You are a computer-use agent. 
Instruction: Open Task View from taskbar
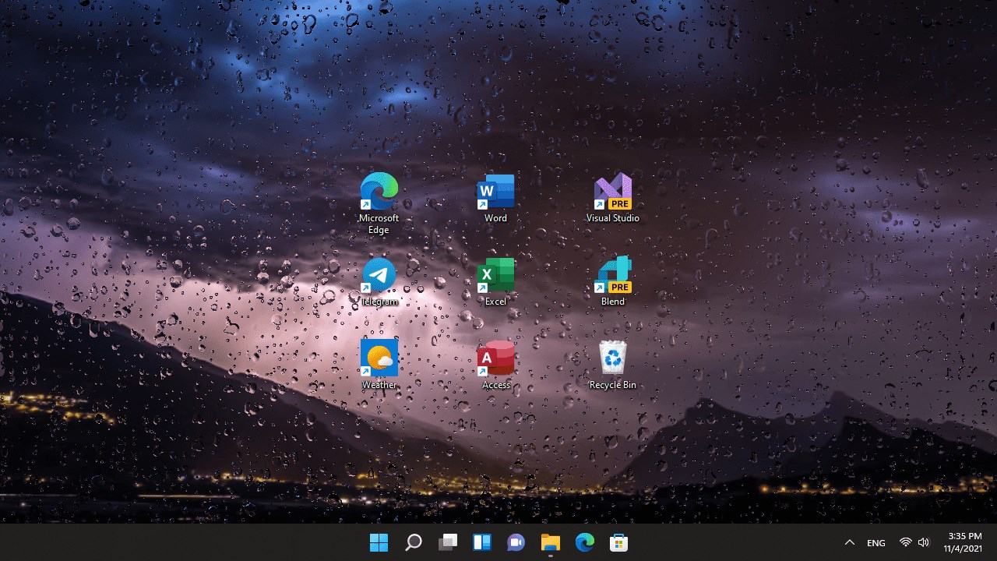tap(448, 542)
